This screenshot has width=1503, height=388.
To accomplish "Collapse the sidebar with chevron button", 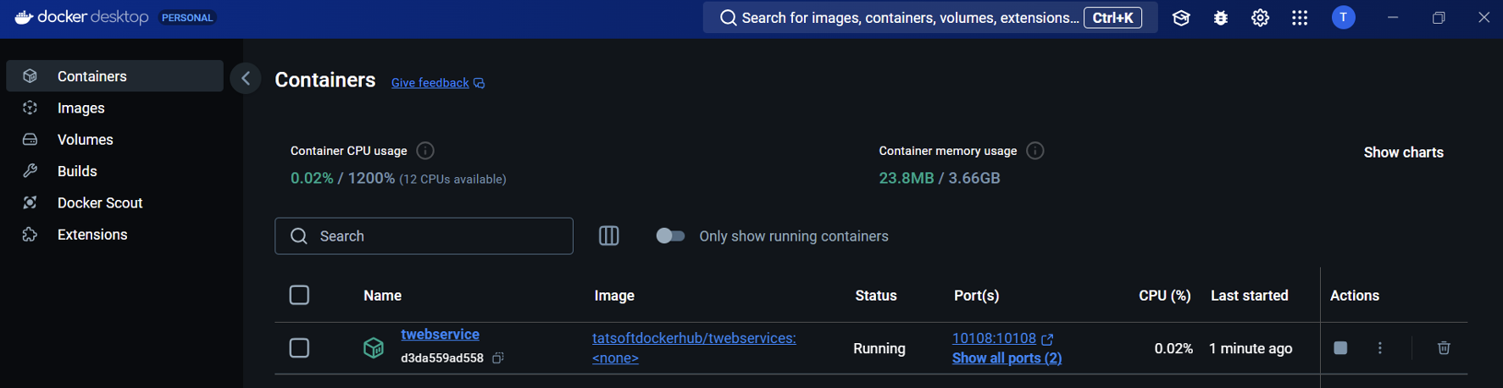I will click(x=246, y=79).
